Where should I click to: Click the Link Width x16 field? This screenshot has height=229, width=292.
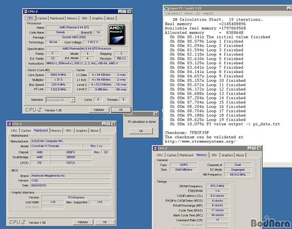[53, 202]
